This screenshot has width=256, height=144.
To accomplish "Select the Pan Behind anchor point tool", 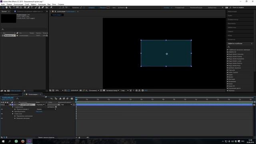I will [21, 8].
